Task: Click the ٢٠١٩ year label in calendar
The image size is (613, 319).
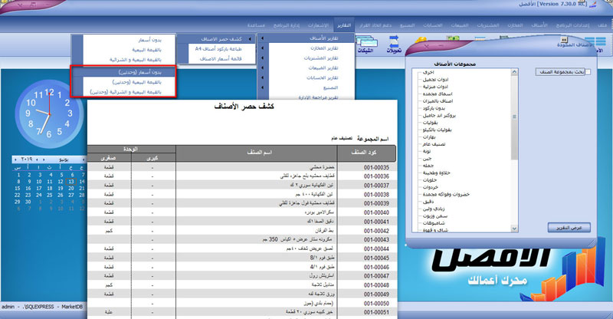Action: 26,159
